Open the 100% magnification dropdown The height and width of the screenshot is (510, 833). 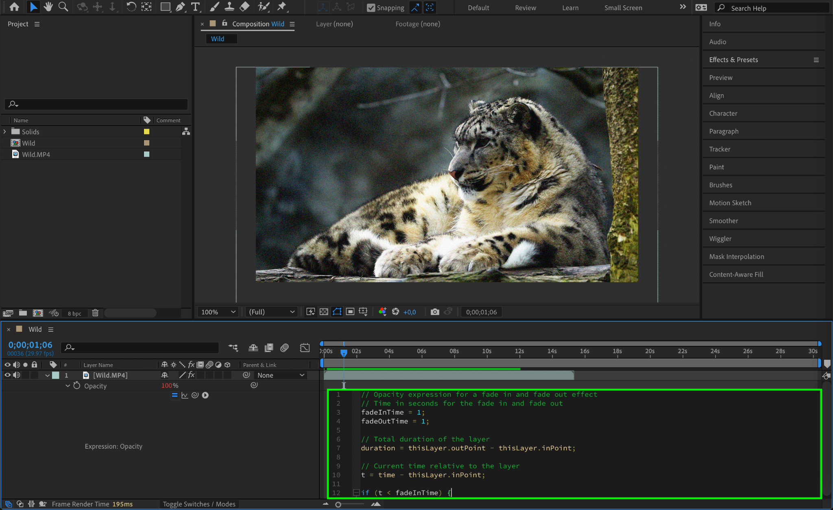(218, 312)
